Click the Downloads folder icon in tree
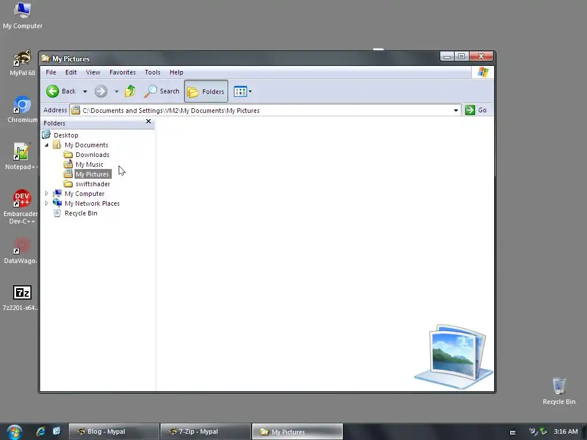587x440 pixels. tap(68, 155)
